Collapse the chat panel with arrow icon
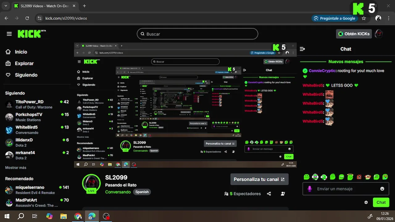395x222 pixels. point(302,49)
